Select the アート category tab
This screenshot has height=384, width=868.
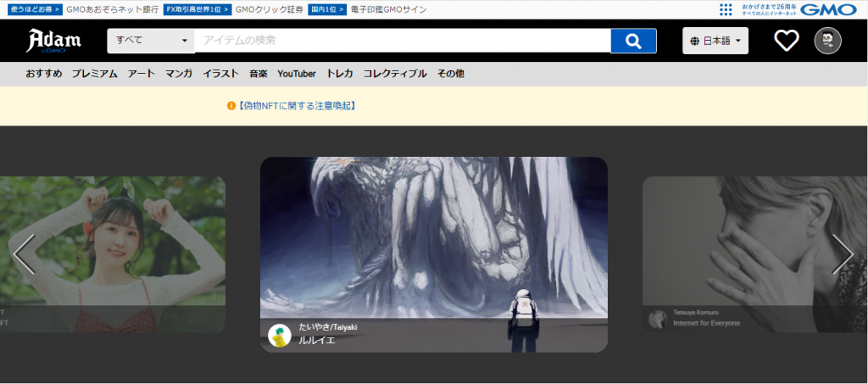click(141, 74)
